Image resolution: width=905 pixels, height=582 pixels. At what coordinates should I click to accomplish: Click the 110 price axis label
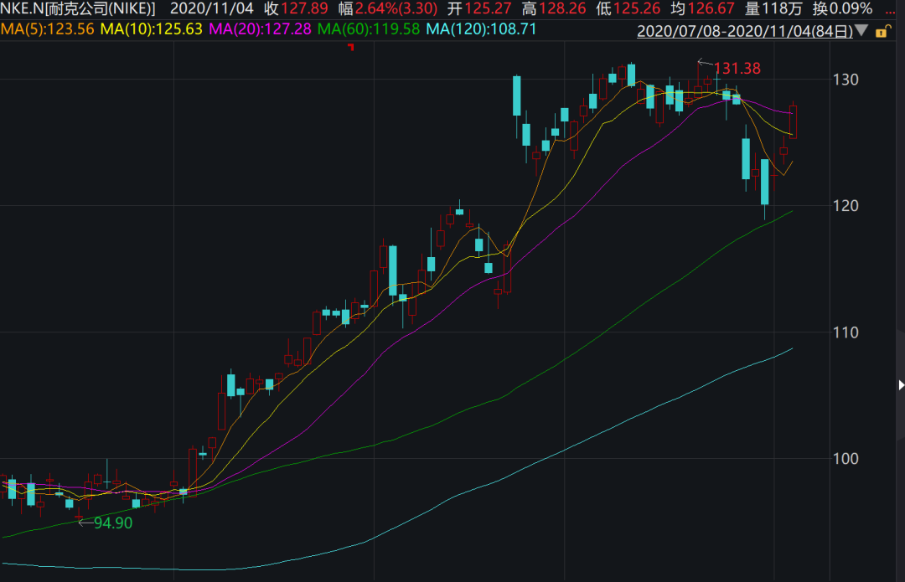[847, 332]
